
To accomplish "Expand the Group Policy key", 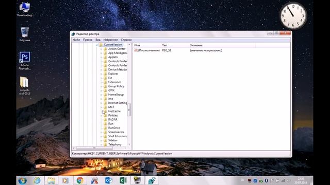I will (101, 86).
